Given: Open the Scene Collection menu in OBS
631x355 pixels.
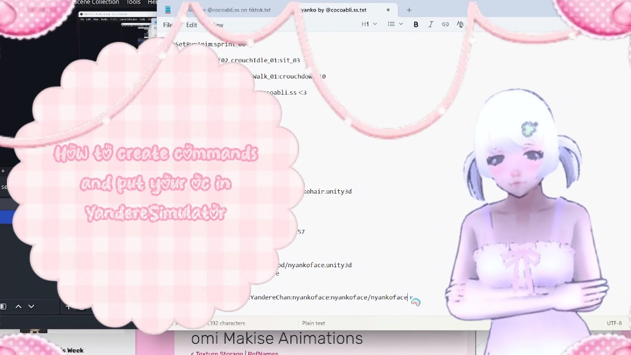Looking at the screenshot, I should 96,2.
